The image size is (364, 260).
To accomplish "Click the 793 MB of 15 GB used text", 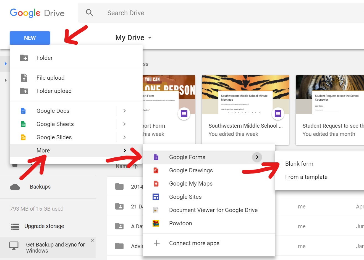I will click(x=37, y=209).
